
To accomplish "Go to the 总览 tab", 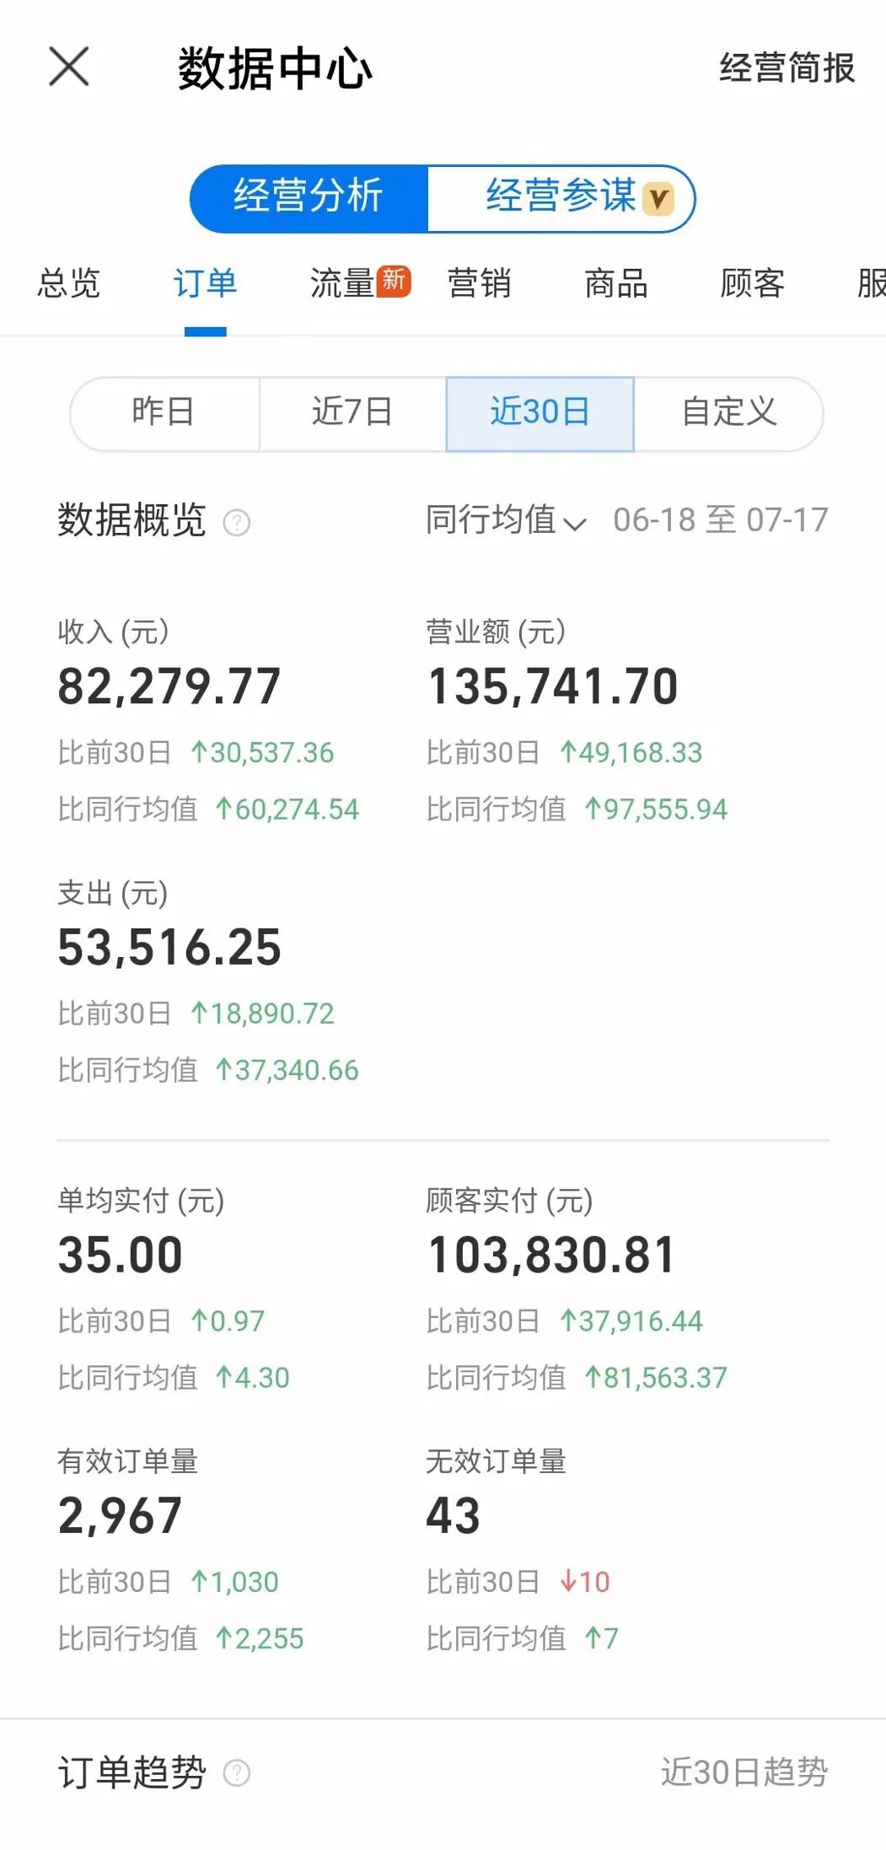I will [x=69, y=283].
